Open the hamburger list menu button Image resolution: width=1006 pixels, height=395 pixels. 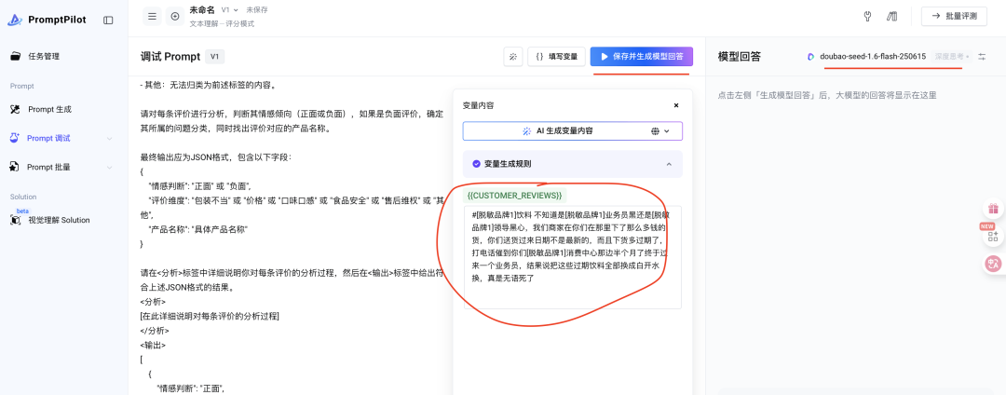[x=152, y=16]
